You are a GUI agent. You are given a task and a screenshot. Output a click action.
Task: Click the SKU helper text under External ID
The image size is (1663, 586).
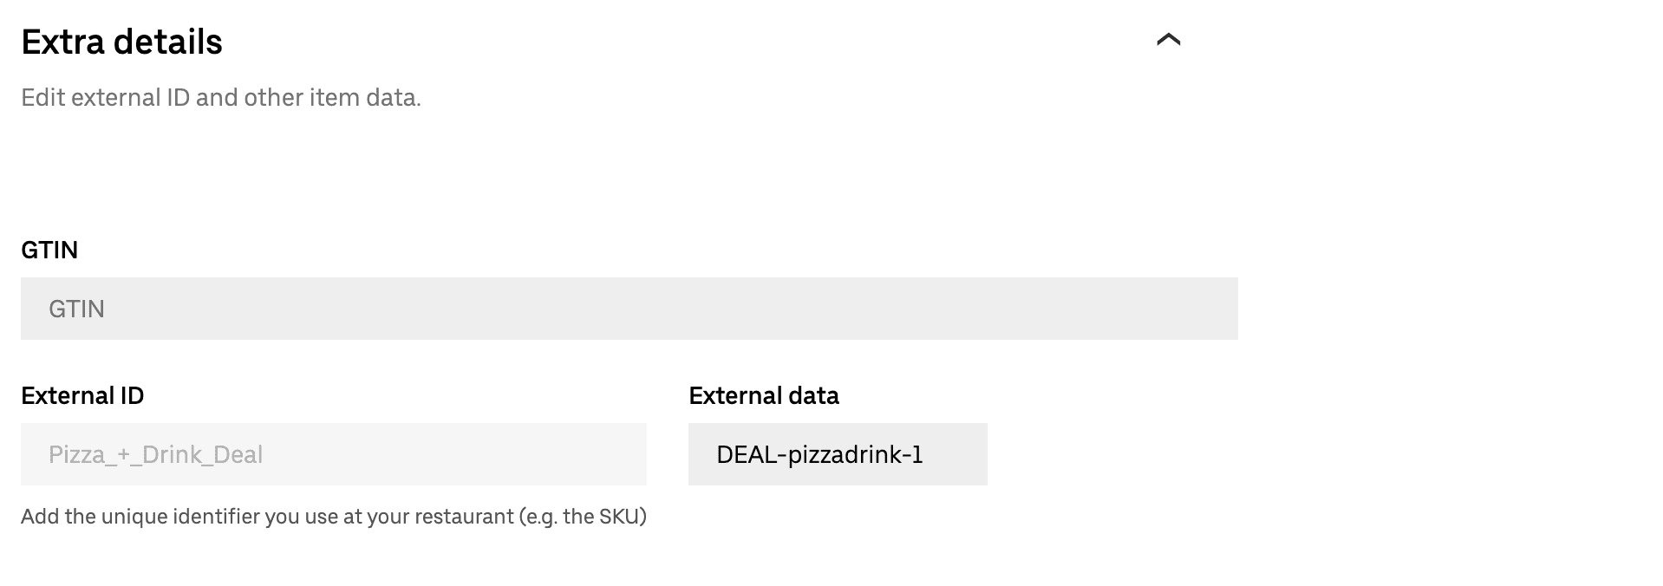[334, 516]
